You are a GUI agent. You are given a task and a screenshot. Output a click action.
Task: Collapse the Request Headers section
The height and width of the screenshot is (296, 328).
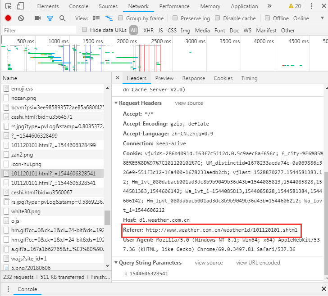[x=116, y=103]
